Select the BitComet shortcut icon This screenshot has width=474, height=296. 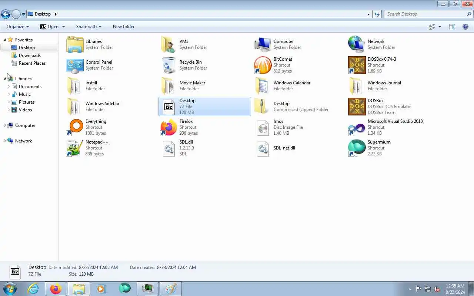pos(263,65)
